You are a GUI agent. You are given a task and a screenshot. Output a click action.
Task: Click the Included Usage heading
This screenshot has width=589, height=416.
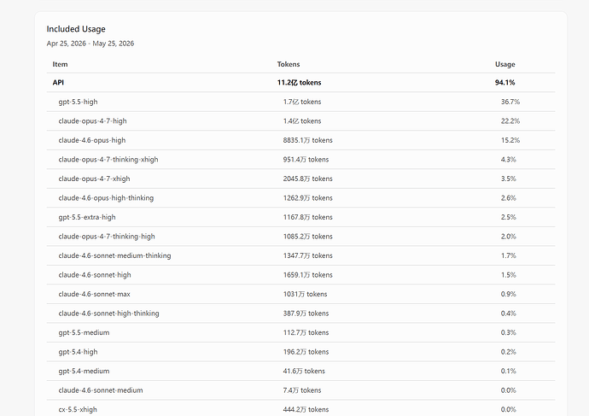[x=76, y=29]
